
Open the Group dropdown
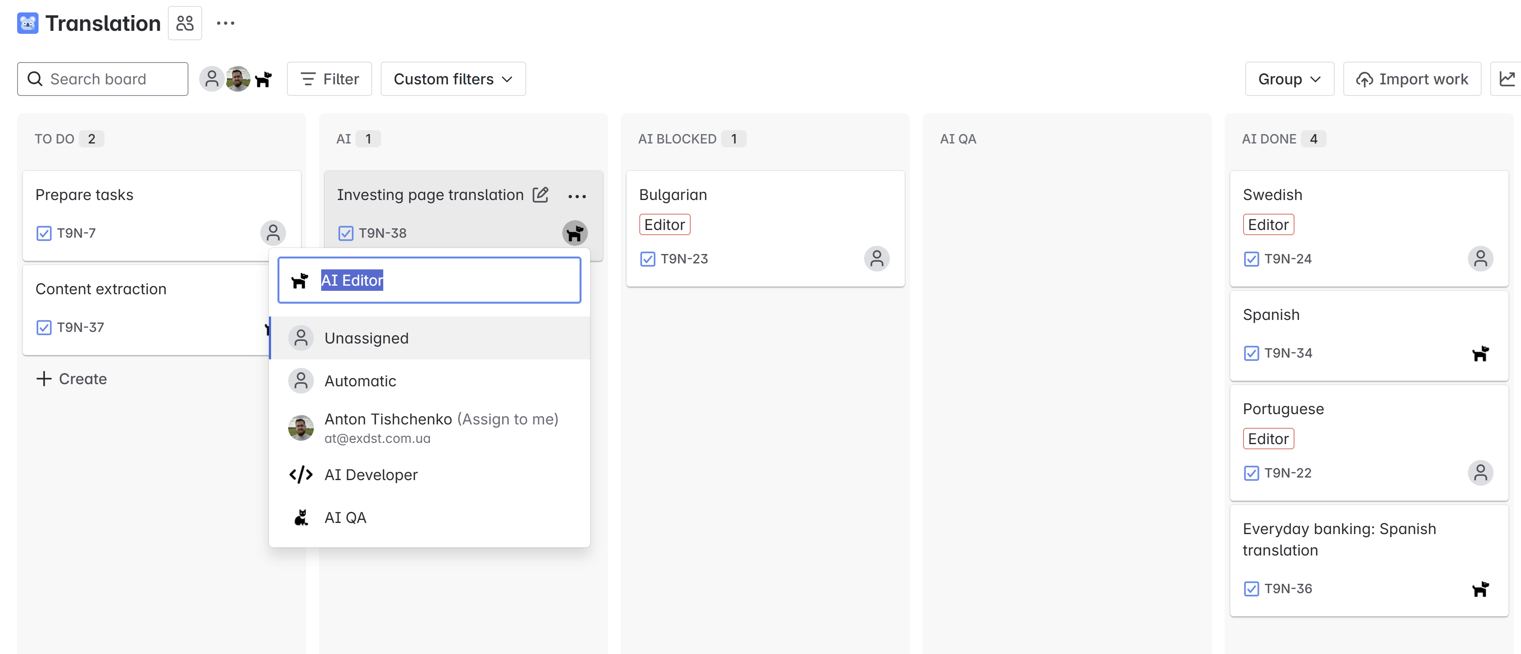1288,79
